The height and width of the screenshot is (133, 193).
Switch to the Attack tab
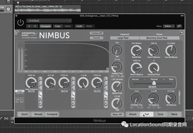133,114
